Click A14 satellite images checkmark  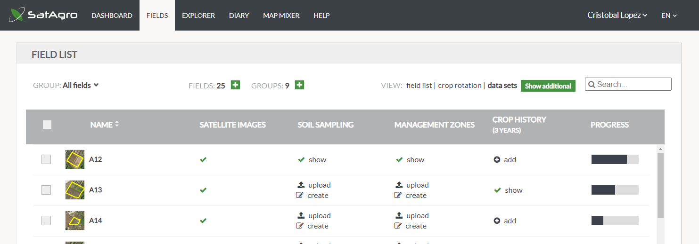pos(203,221)
